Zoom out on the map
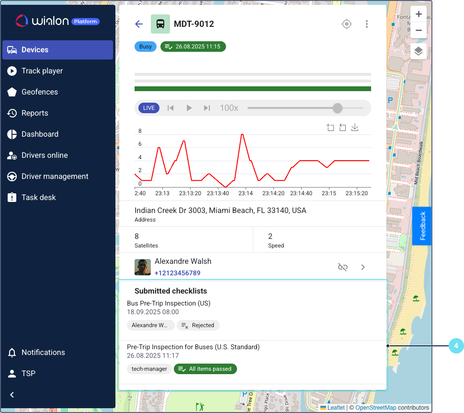Viewport: 464px width, 413px height. click(419, 30)
